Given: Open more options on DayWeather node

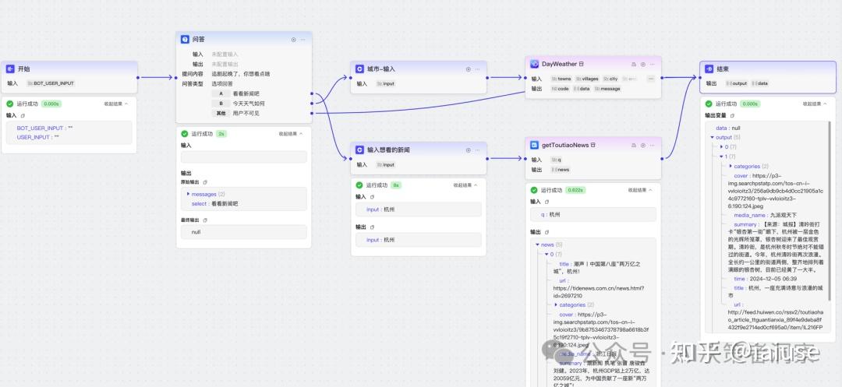Looking at the screenshot, I should pos(652,65).
